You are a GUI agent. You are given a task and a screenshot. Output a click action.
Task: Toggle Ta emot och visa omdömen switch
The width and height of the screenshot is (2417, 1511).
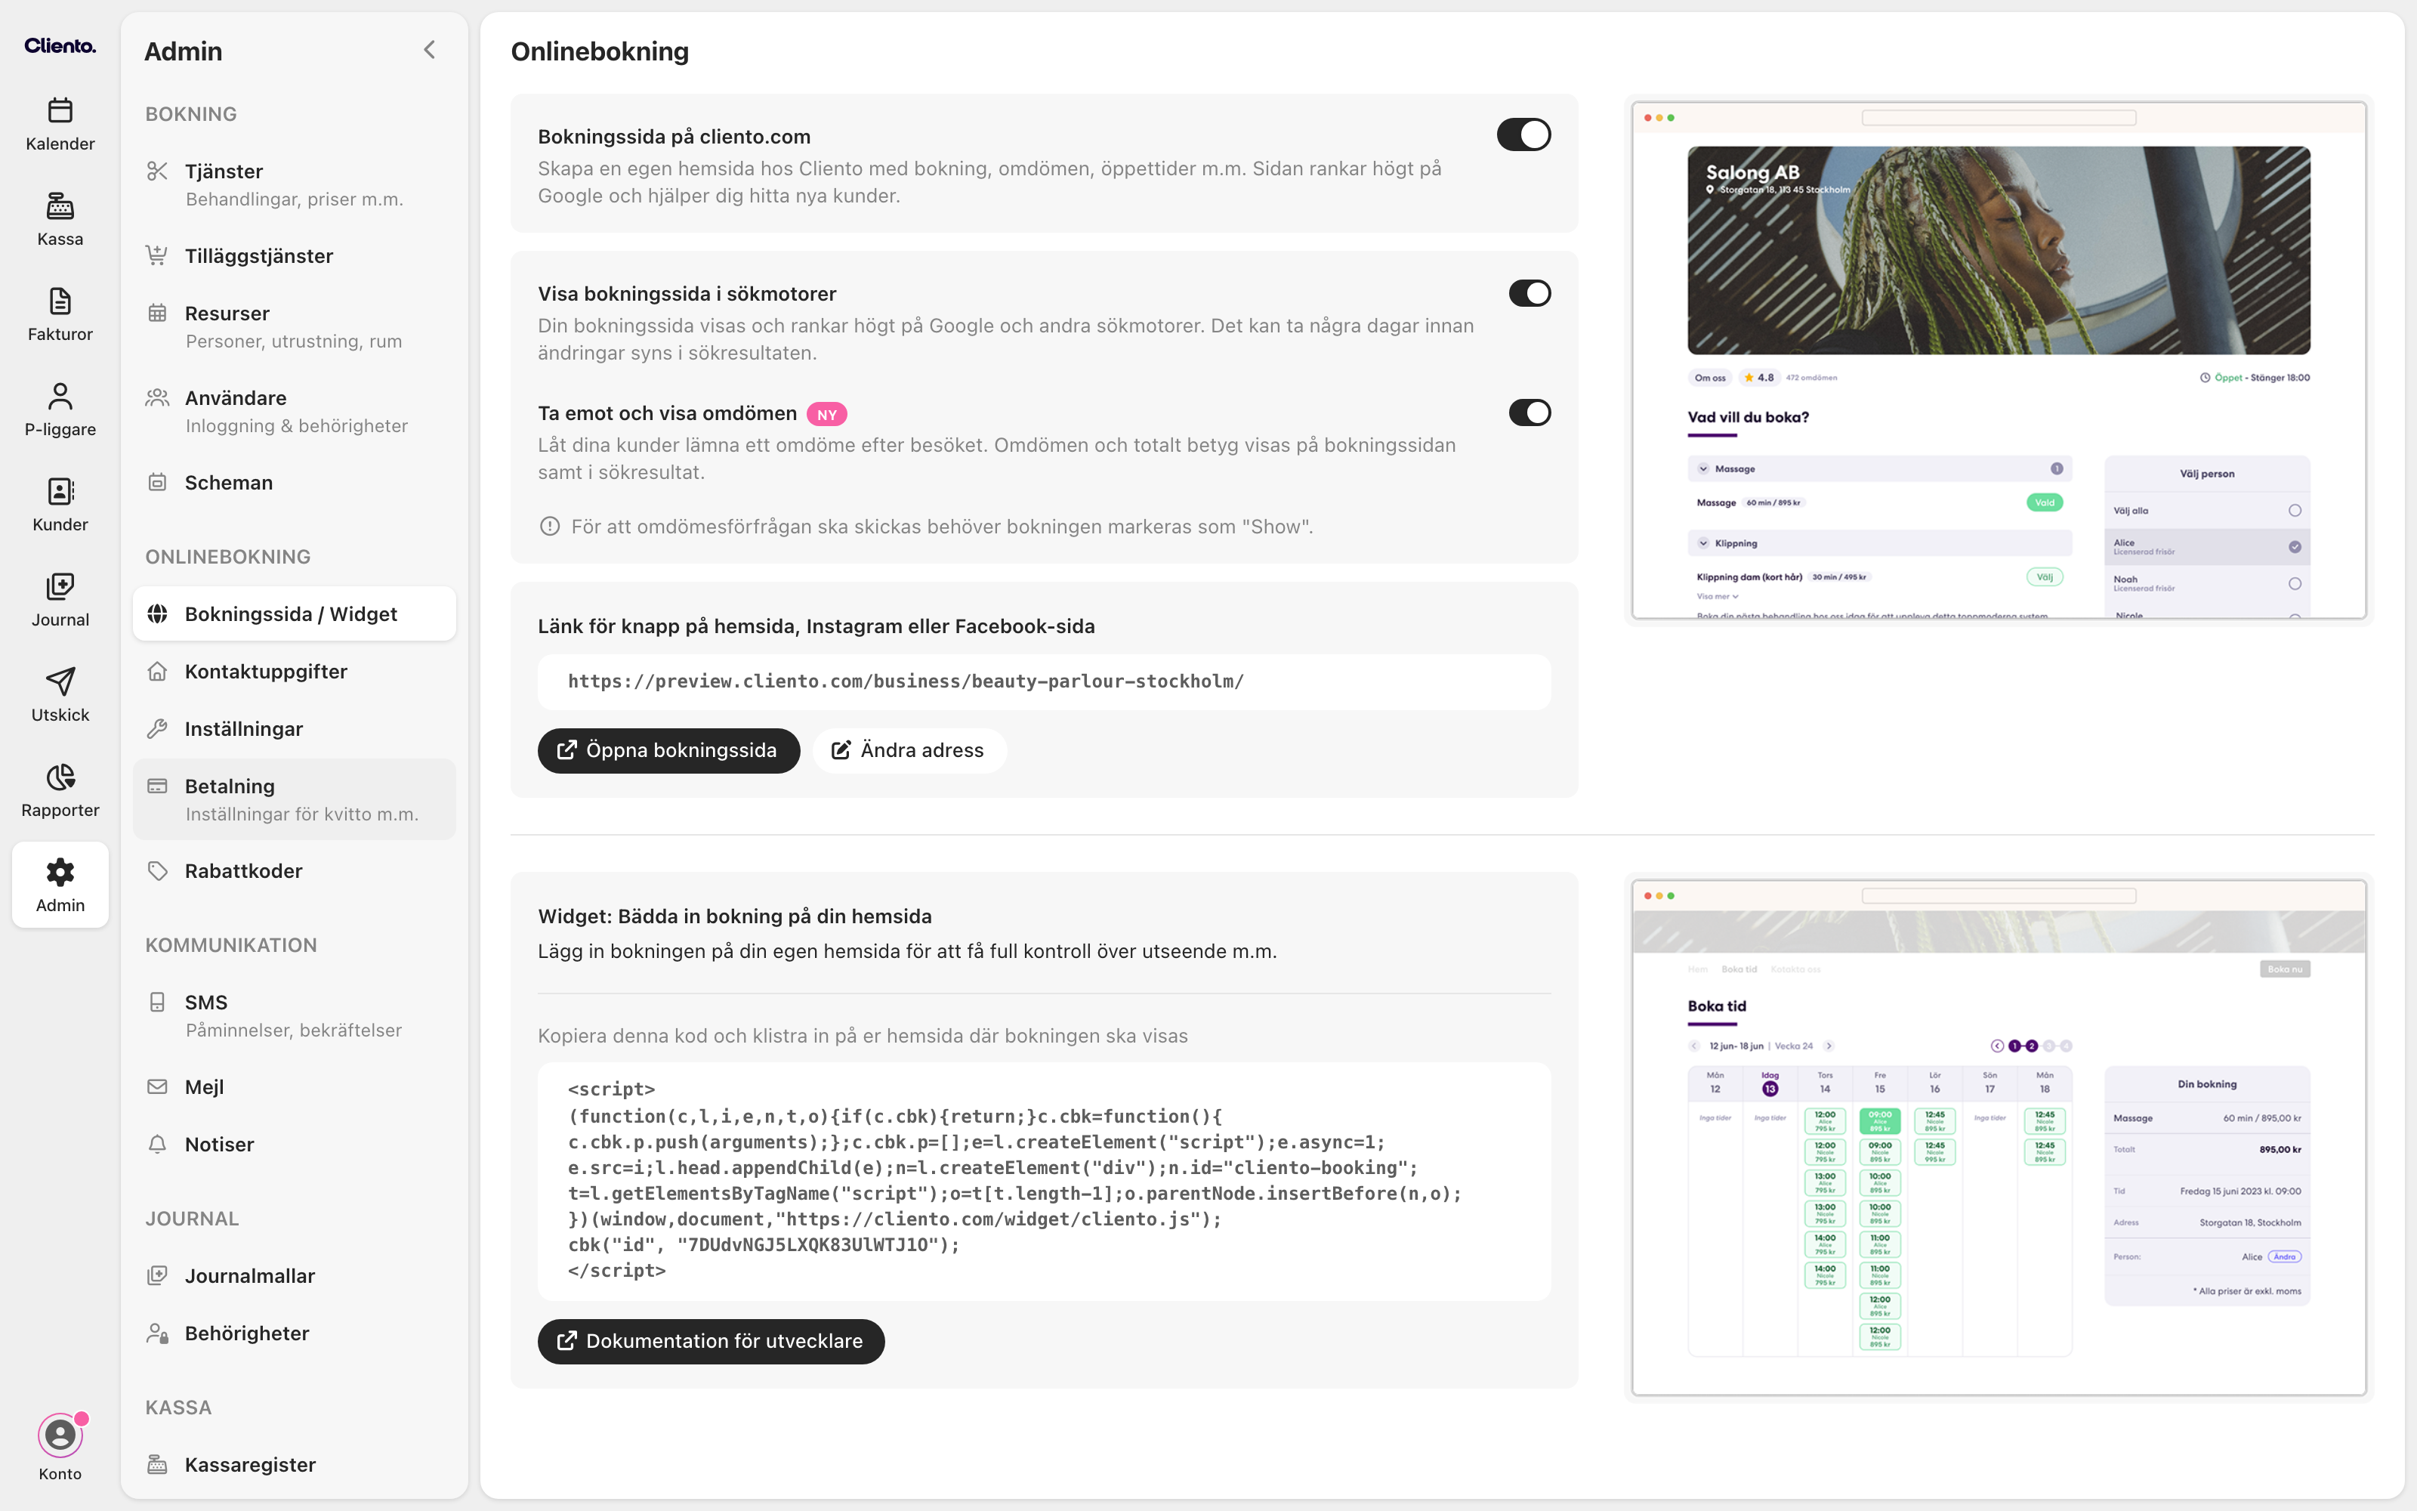pos(1529,413)
